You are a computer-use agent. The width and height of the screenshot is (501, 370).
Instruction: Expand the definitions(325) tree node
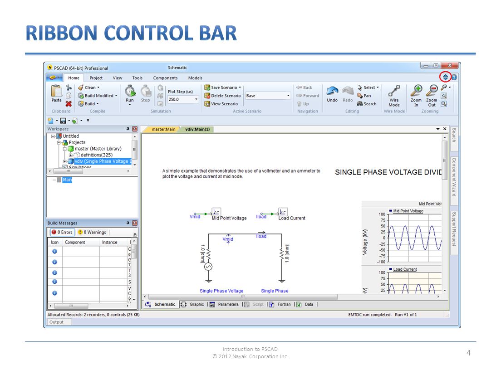point(71,155)
